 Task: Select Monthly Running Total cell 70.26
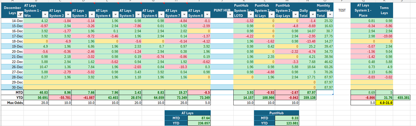coord(325,72)
